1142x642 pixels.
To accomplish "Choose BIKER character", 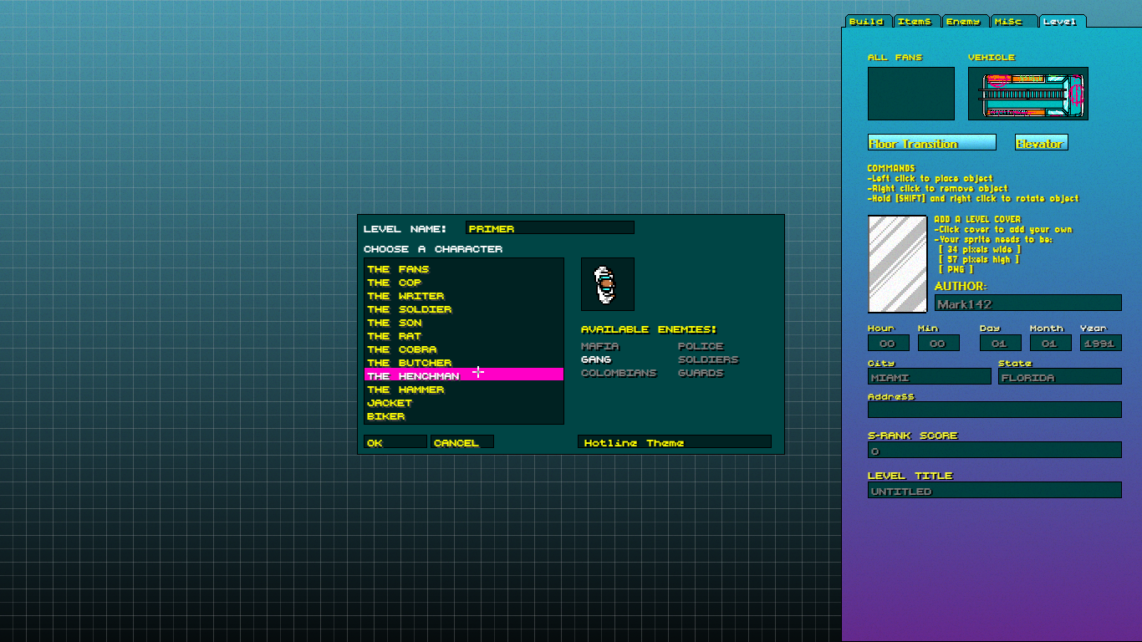I will (x=464, y=416).
